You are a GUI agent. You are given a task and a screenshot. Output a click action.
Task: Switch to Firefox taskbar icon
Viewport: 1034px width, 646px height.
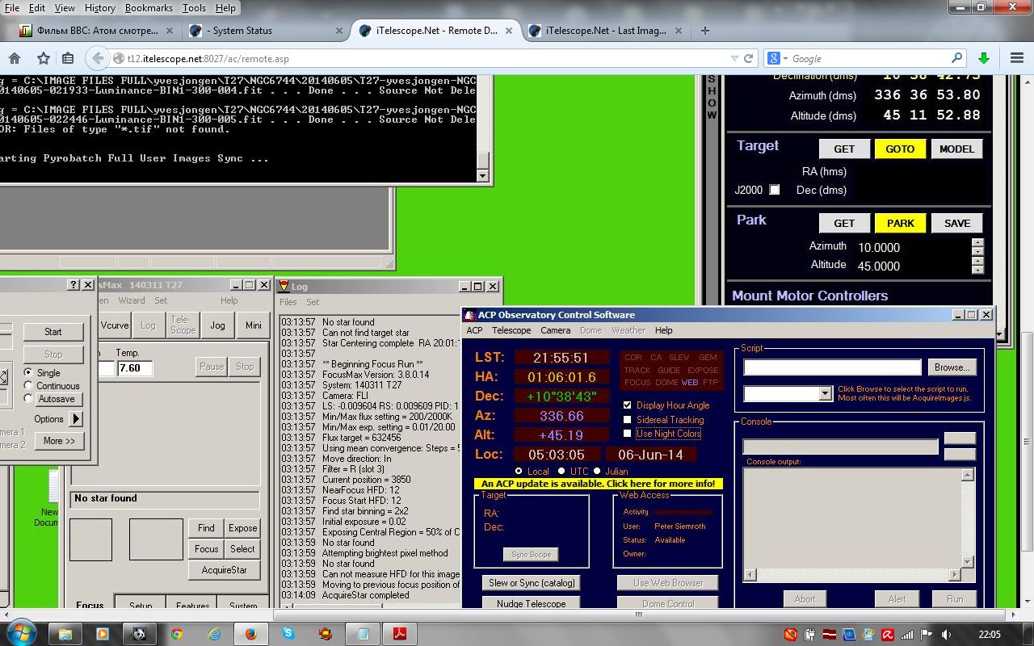251,634
